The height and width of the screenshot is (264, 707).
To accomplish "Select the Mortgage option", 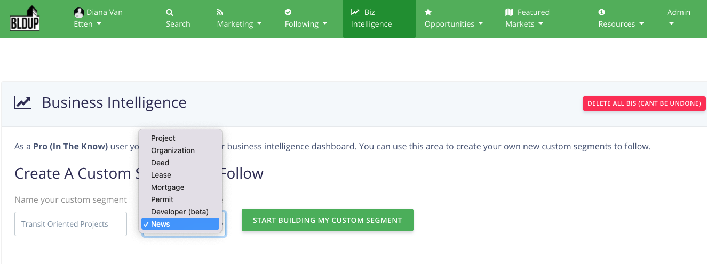I will pyautogui.click(x=168, y=187).
